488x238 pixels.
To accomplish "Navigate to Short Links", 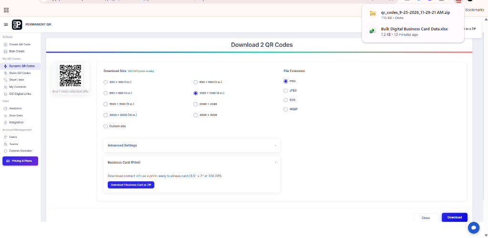I will tap(17, 80).
